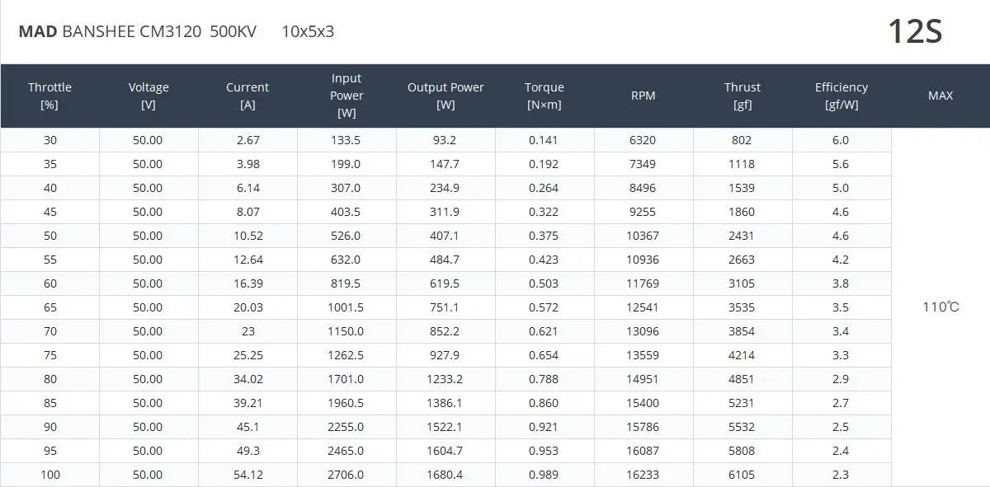This screenshot has width=990, height=487.
Task: Select the 16233 RPM cell
Action: coord(643,475)
